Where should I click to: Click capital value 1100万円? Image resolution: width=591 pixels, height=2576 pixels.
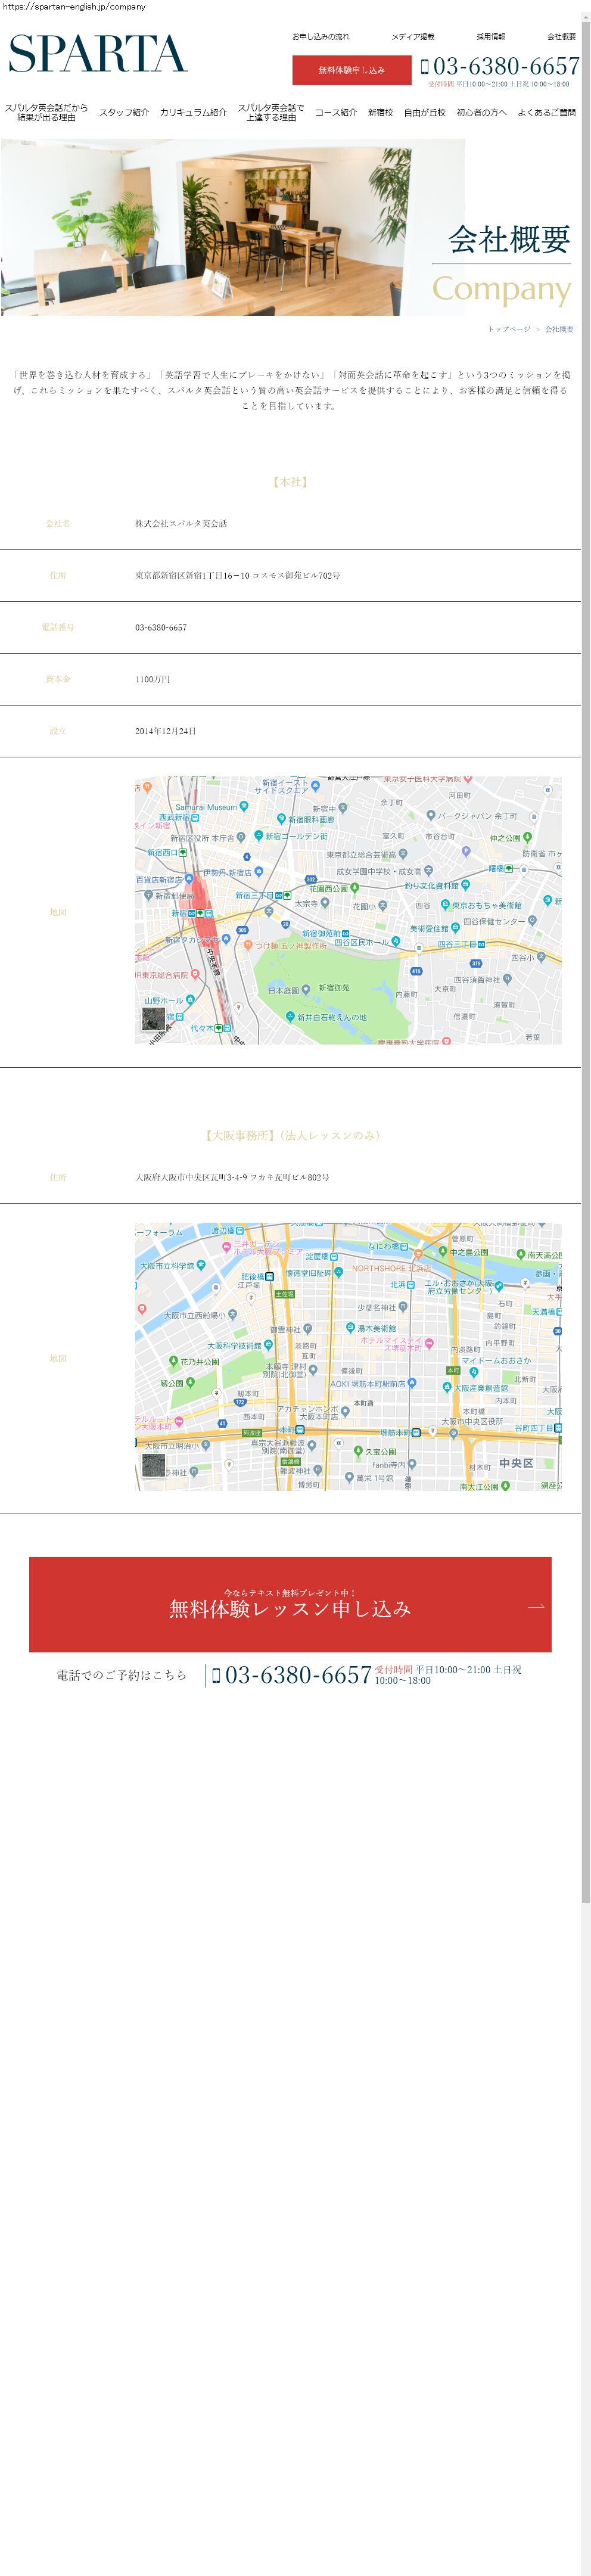[153, 679]
